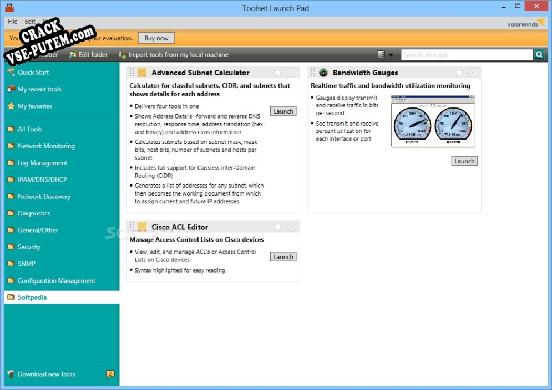Click the Advanced Subnet Calculator drag handle
Screen dimensions: 552x390
pos(131,73)
